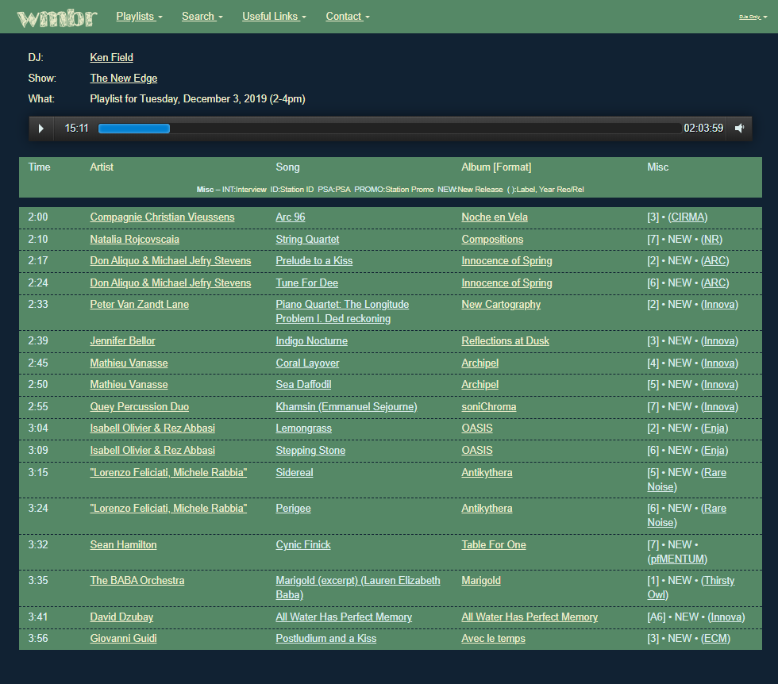Click the pfMENTUM label link

(x=677, y=559)
